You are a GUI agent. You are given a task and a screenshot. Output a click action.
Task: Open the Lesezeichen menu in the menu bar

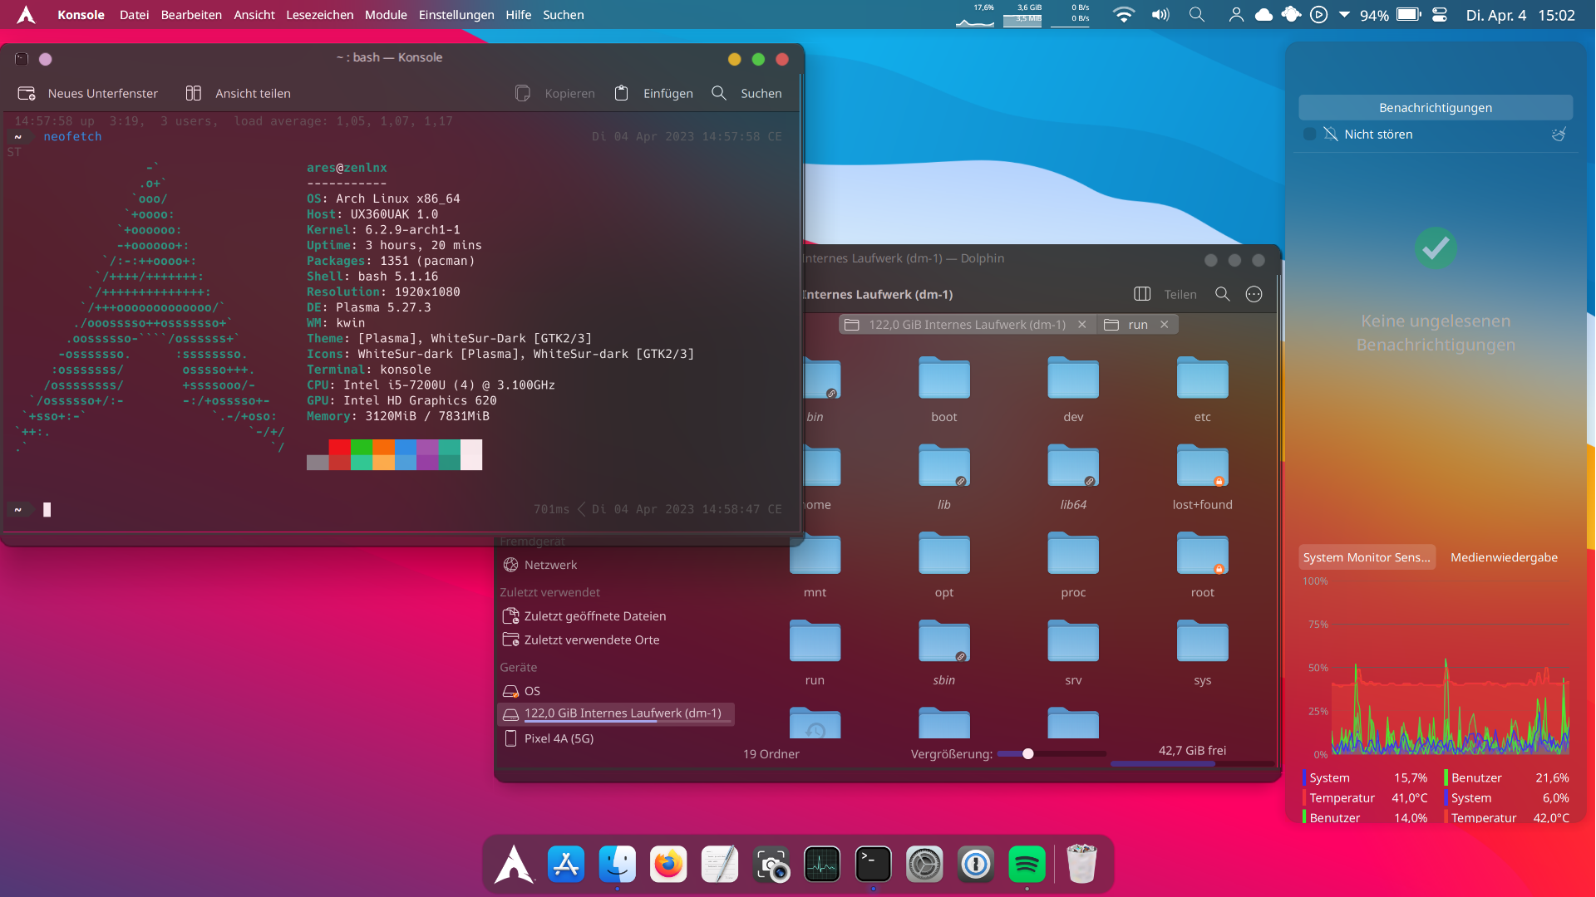coord(319,15)
